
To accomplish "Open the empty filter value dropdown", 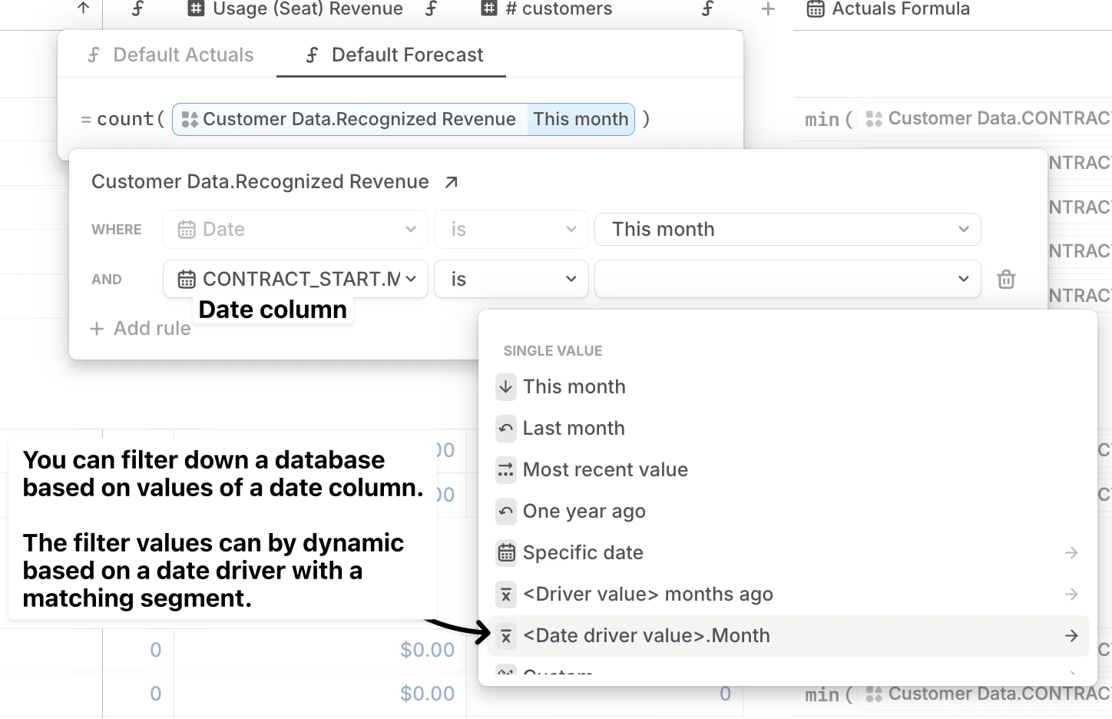I will [x=787, y=279].
